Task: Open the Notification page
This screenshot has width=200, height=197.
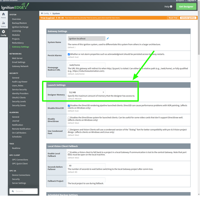Action: [x=18, y=125]
